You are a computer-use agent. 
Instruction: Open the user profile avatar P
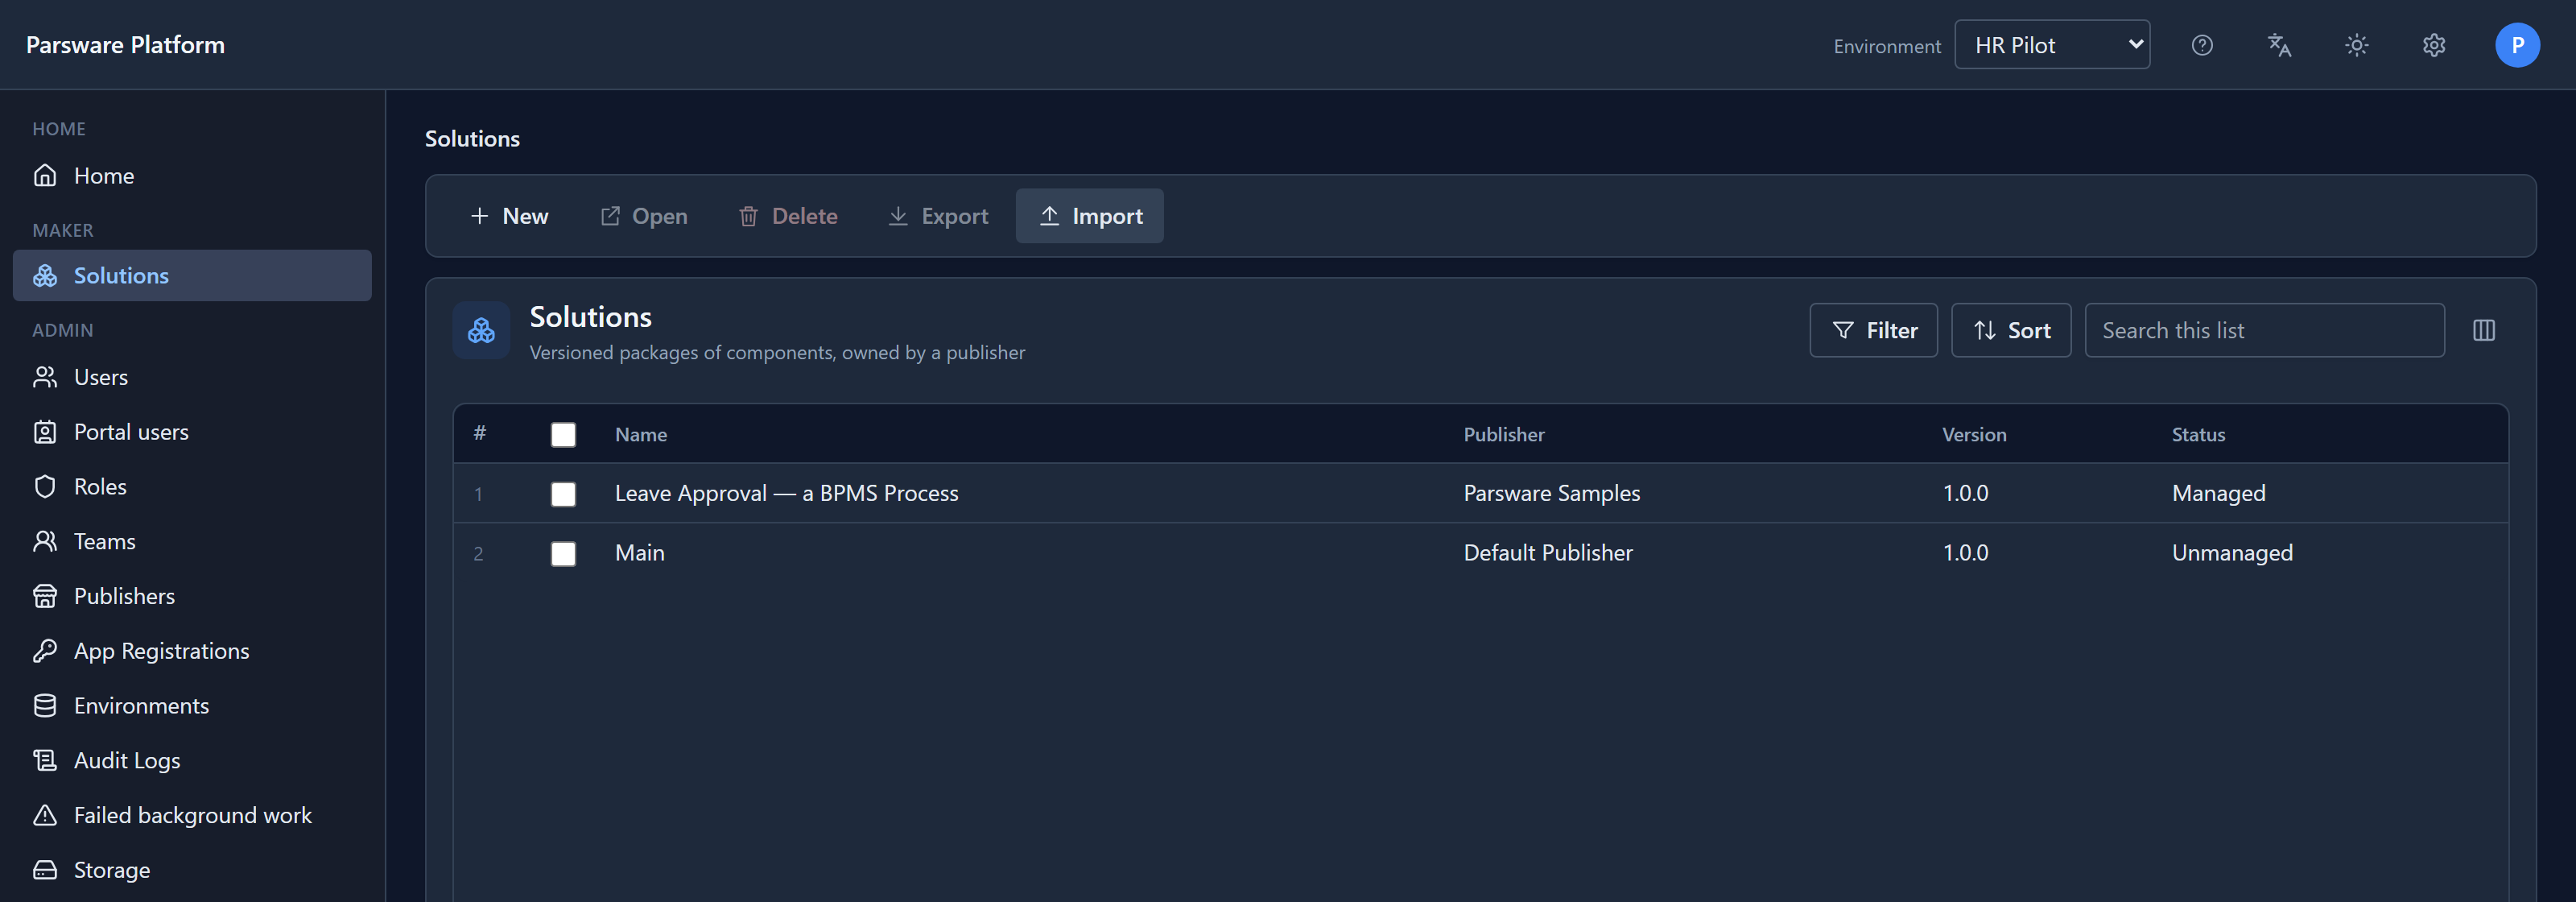[2517, 45]
